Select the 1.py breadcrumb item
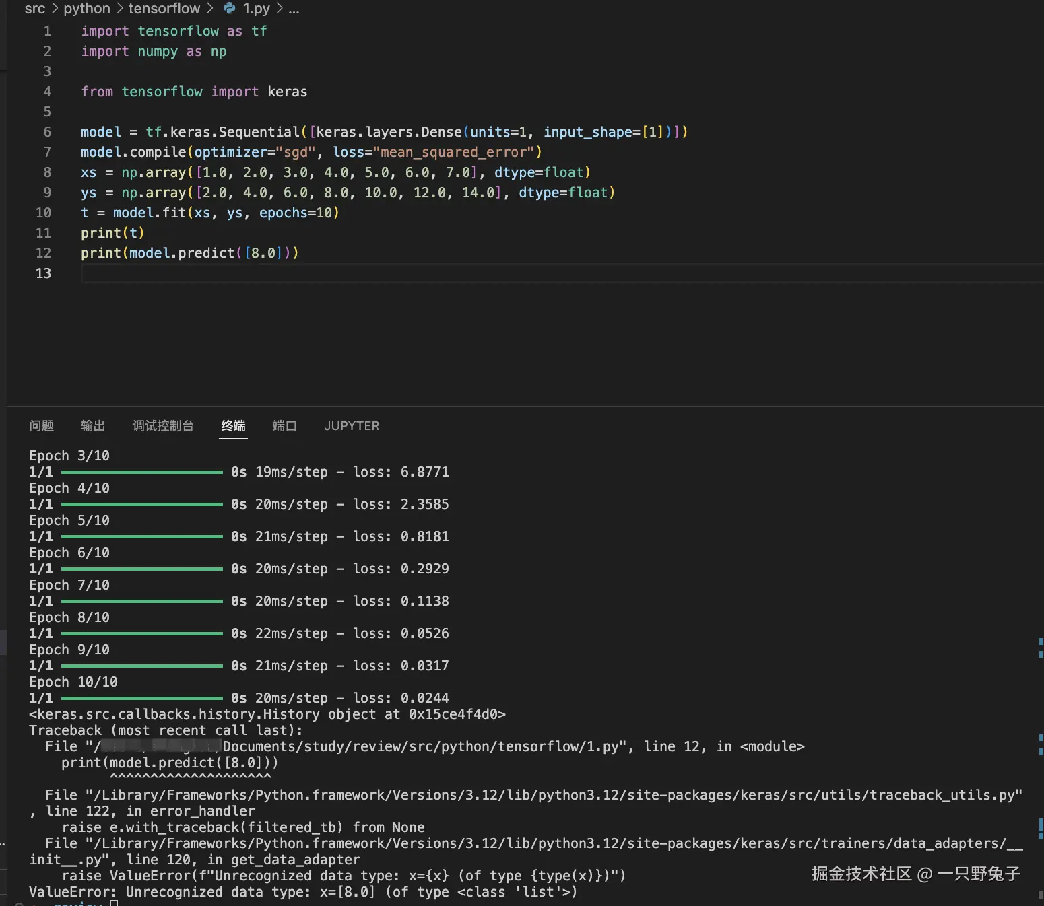This screenshot has height=906, width=1044. tap(256, 9)
